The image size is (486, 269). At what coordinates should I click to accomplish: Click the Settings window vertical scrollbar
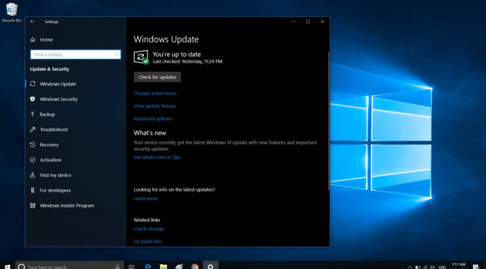click(x=328, y=121)
